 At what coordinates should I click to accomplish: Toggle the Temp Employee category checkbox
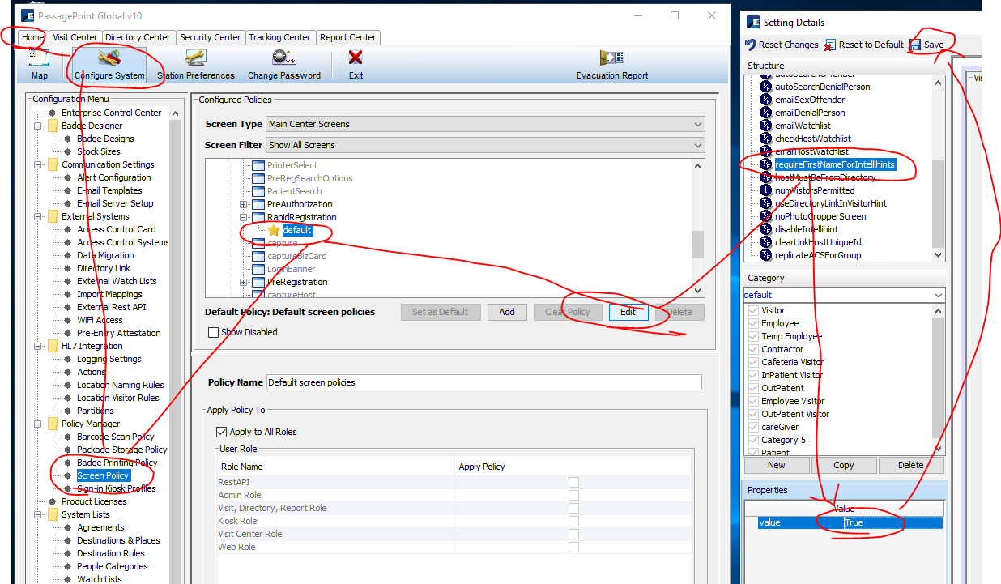coord(754,336)
